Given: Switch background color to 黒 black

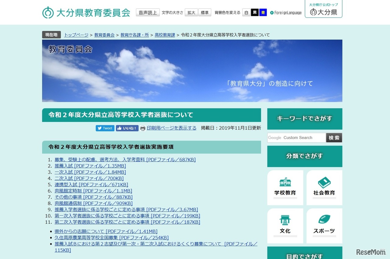Looking at the screenshot, I should pyautogui.click(x=254, y=12).
